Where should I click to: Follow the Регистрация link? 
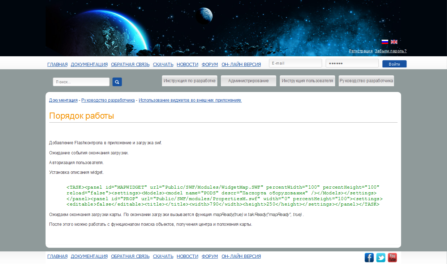tap(361, 51)
